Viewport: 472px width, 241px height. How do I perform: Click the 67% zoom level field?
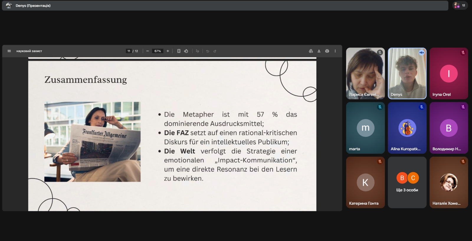(x=158, y=51)
